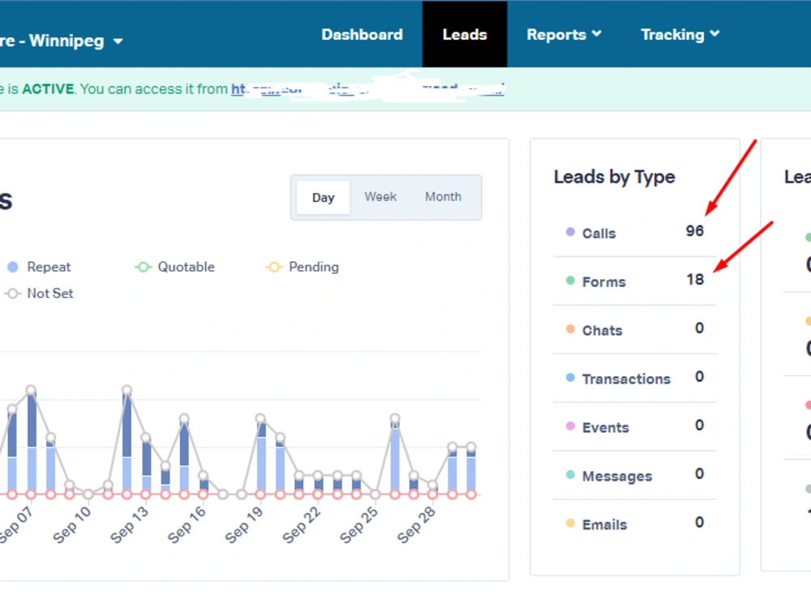The image size is (811, 608).
Task: Click the Sep 10 chart axis label
Action: [x=72, y=525]
